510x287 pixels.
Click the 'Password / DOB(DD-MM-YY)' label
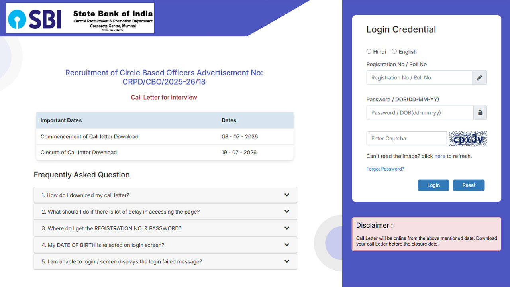click(x=403, y=99)
